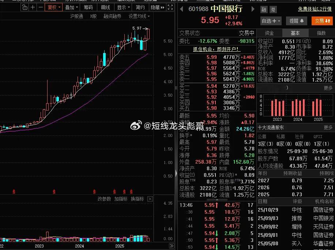335x250 pixels.
Task: Click the 买五 5.90 order row
Action: (x=217, y=108)
